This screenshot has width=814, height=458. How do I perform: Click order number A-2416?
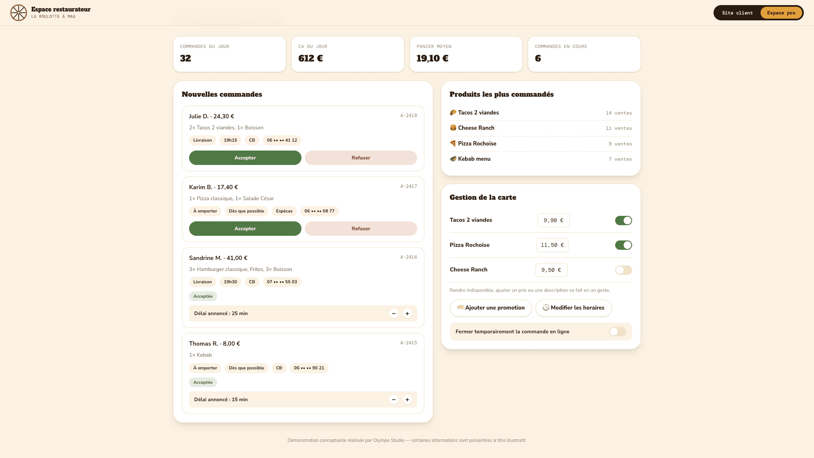point(409,257)
